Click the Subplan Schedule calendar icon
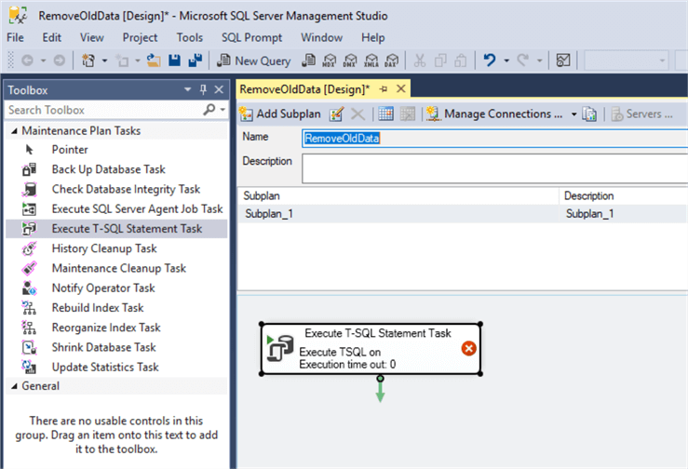Viewport: 688px width, 469px height. [385, 114]
